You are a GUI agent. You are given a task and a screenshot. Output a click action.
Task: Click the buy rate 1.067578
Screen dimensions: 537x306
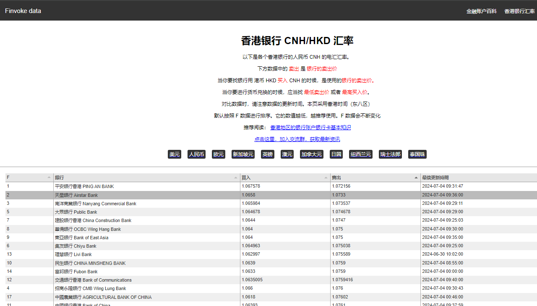(x=251, y=186)
